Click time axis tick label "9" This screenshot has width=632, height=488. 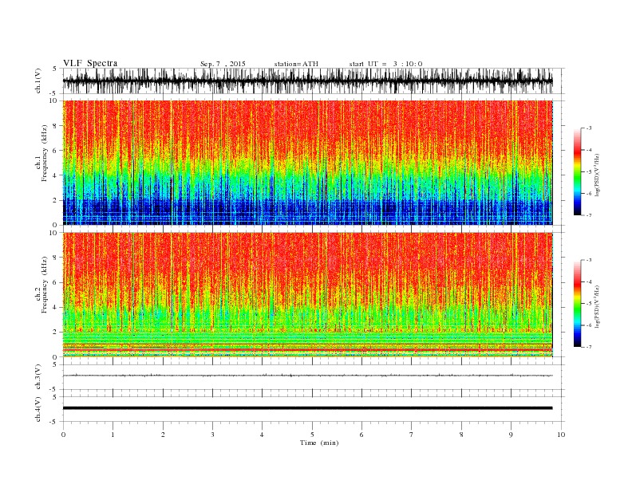(x=511, y=435)
